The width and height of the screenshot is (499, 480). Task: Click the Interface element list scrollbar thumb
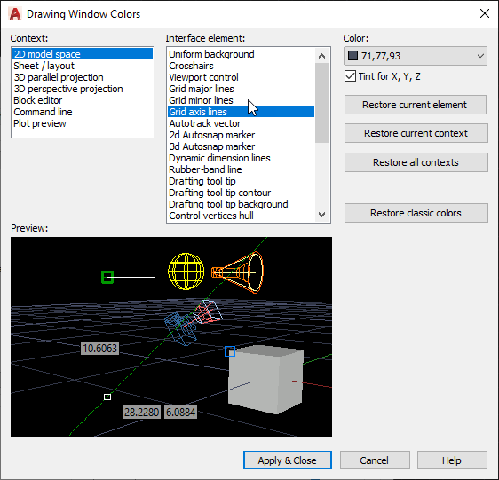click(321, 103)
